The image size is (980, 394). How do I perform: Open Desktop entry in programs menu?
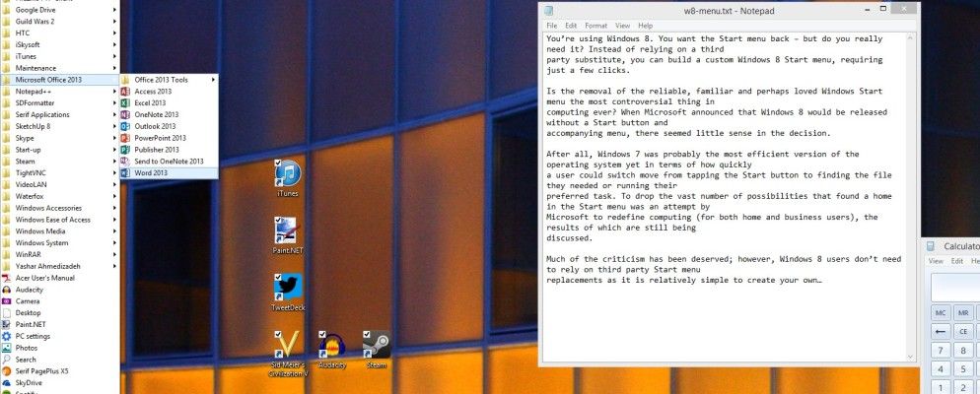[59, 313]
